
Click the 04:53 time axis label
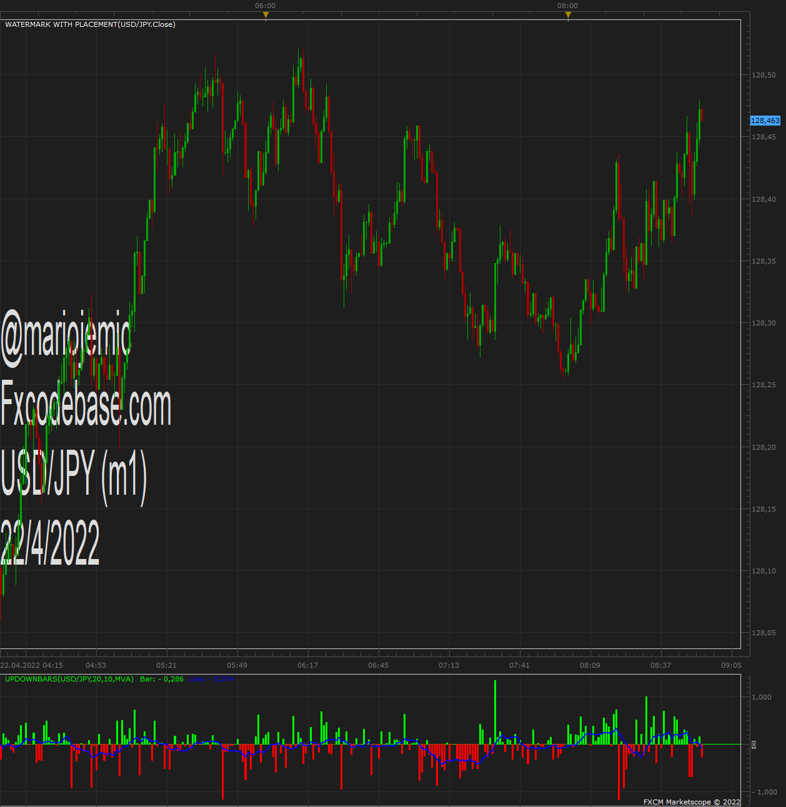[96, 665]
